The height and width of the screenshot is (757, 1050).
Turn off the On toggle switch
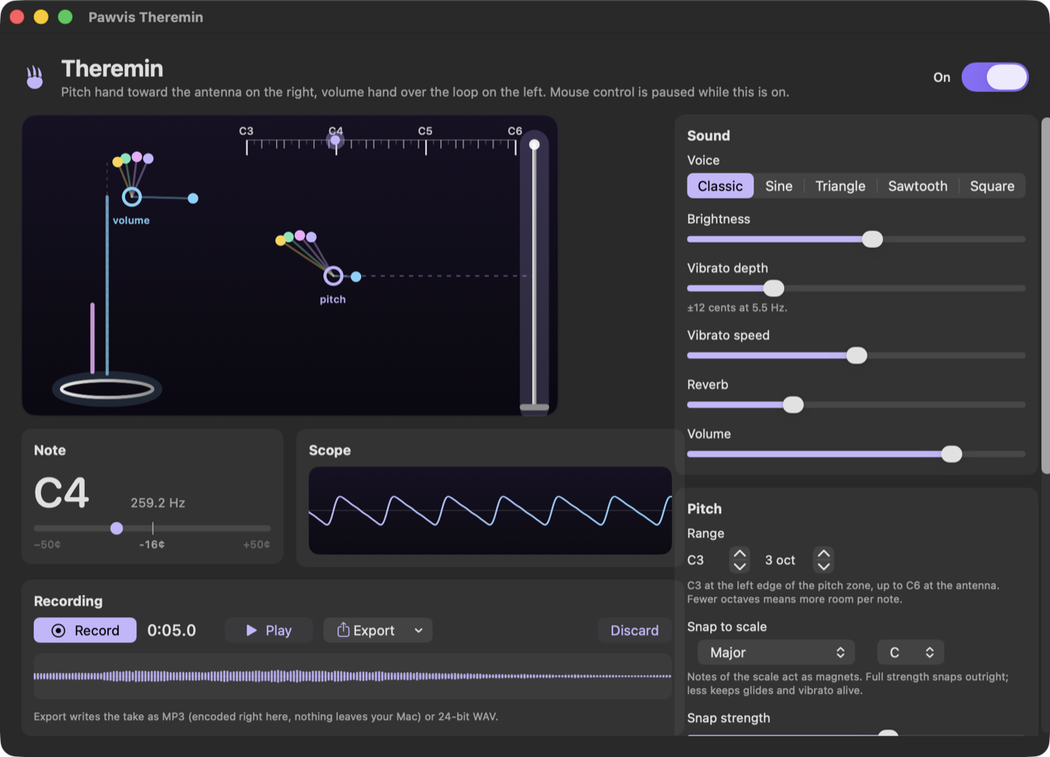[x=994, y=77]
